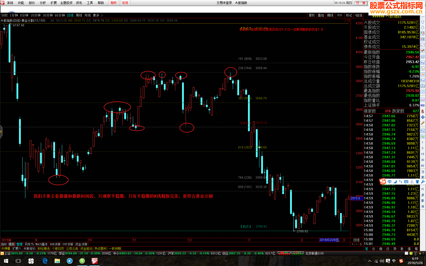
Task: Click the 叠加 overlay button
Action: point(321,15)
